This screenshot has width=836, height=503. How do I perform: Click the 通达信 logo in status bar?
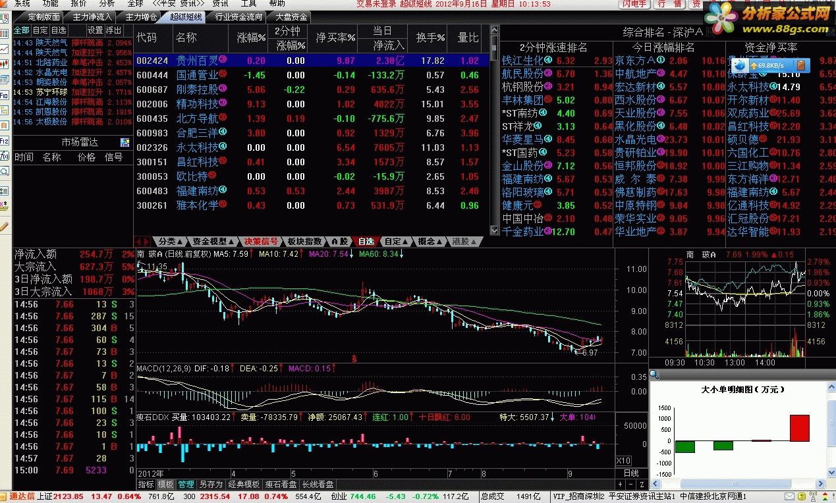tap(22, 496)
